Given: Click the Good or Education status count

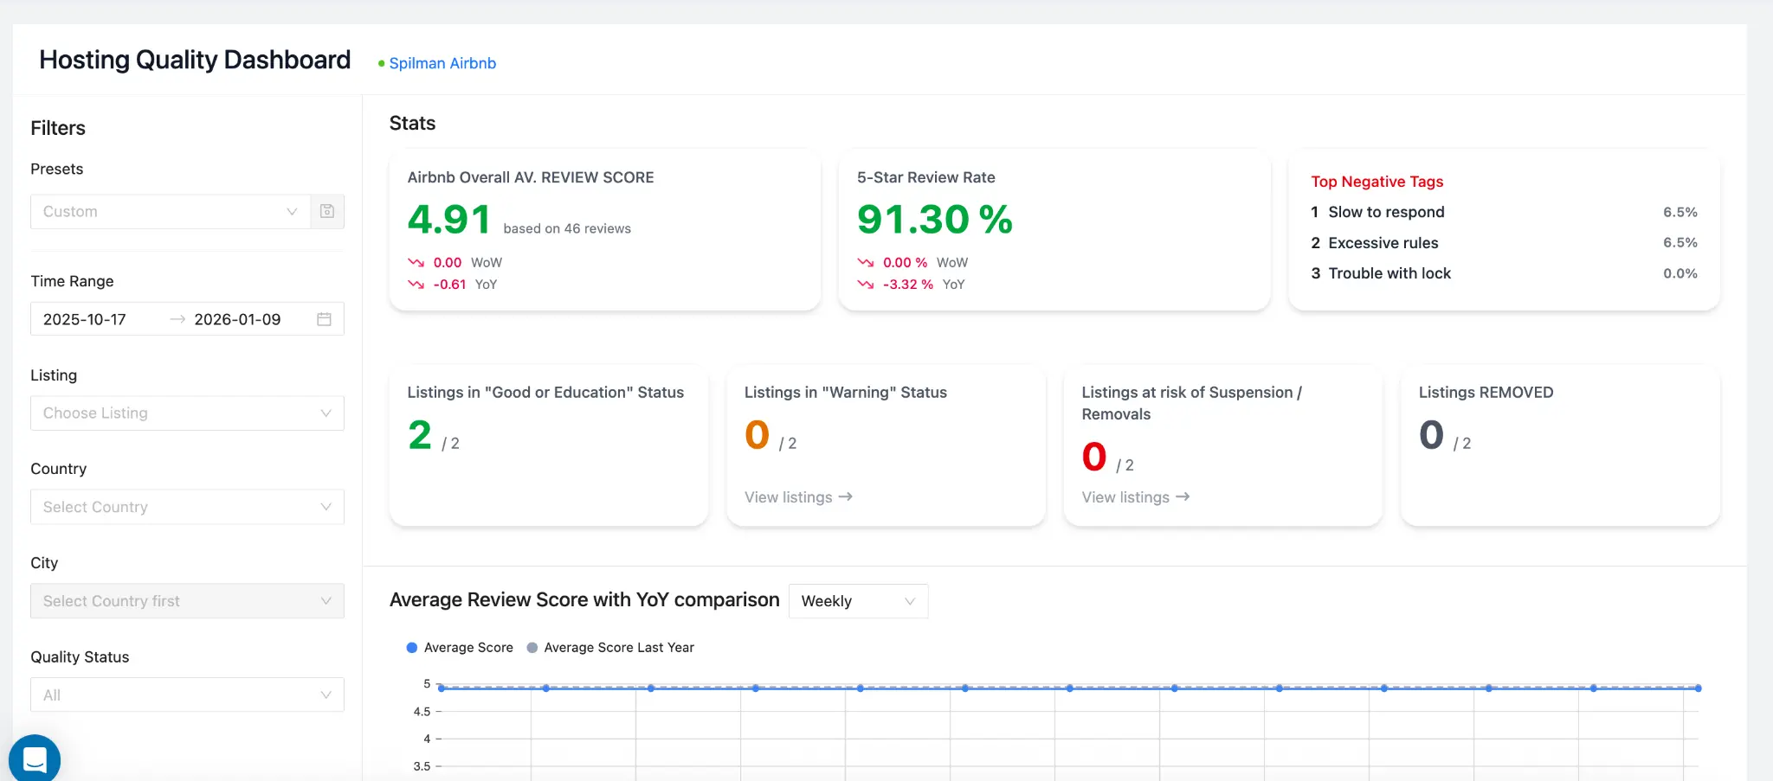Looking at the screenshot, I should (420, 435).
